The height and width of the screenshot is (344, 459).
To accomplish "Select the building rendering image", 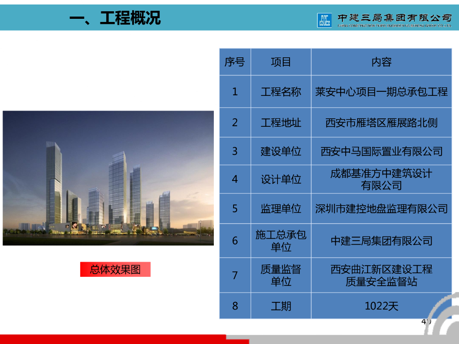I will point(108,178).
